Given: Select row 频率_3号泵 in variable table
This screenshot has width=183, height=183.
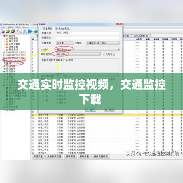Looking at the screenshot, I should 107,150.
